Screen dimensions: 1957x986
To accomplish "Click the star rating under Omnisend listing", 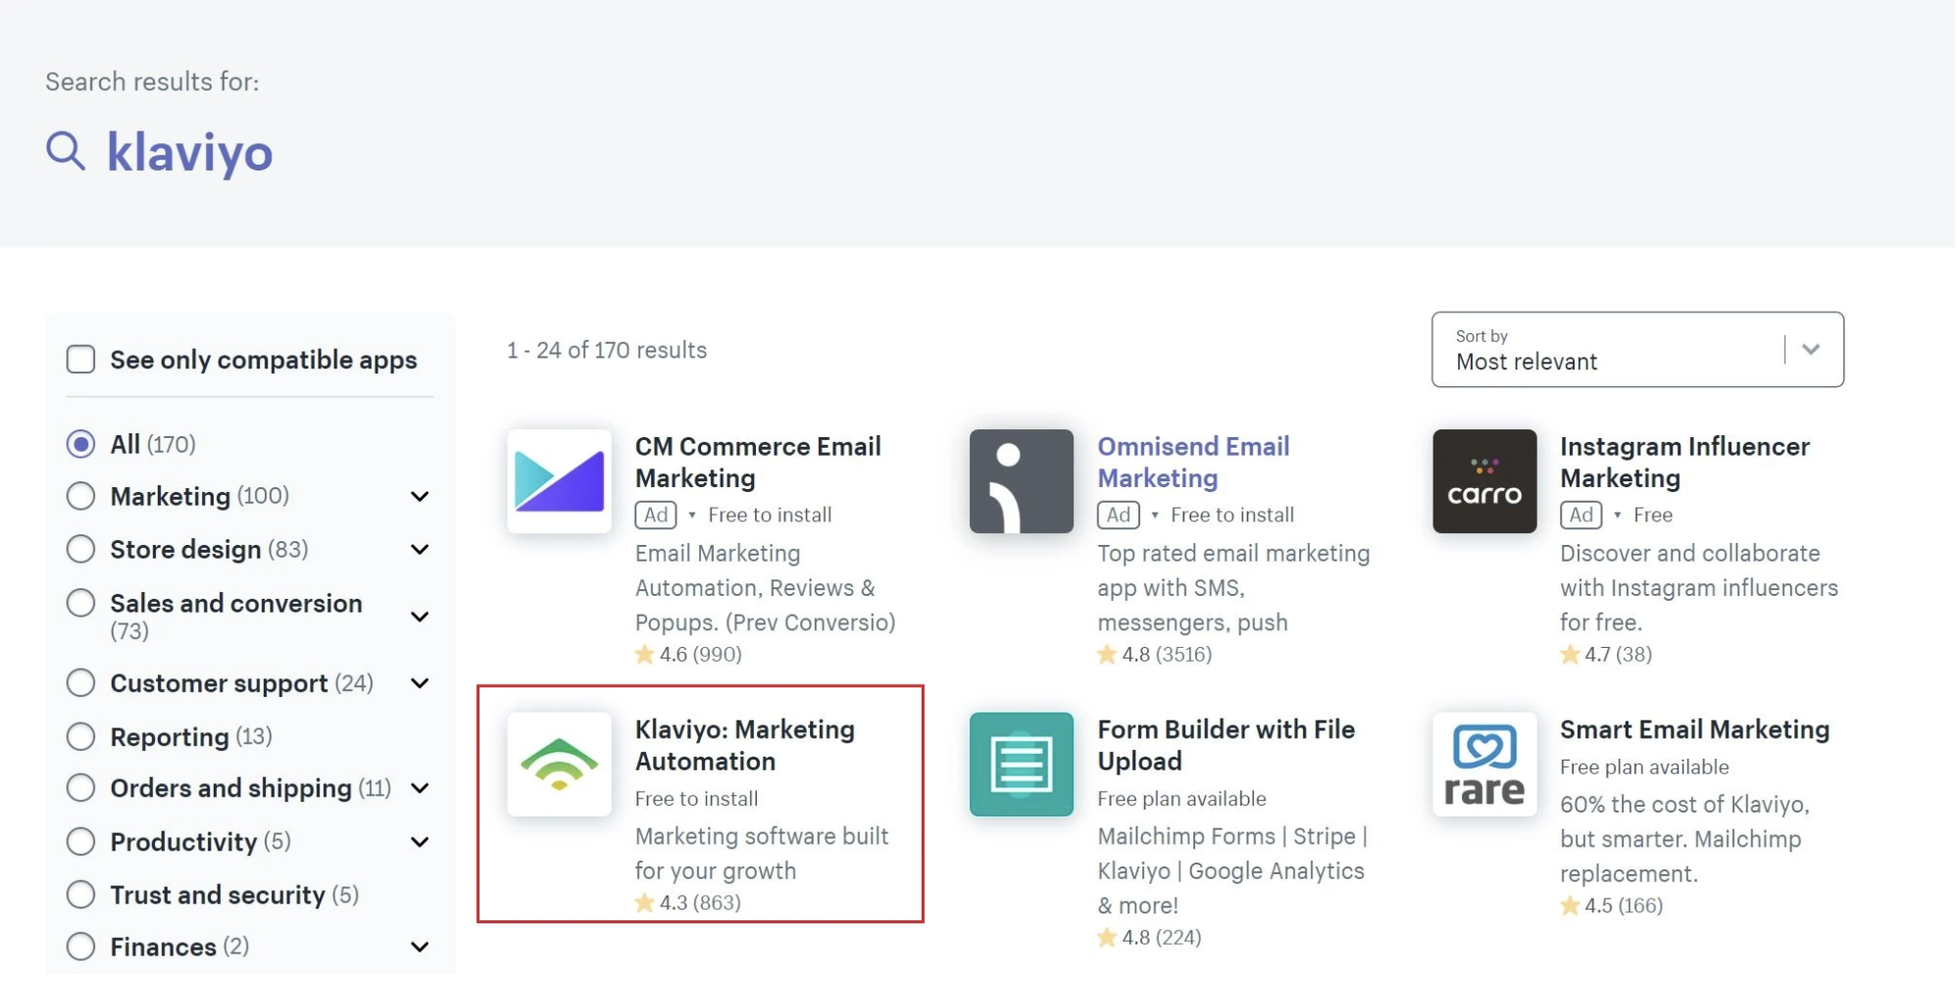I will pyautogui.click(x=1154, y=655).
